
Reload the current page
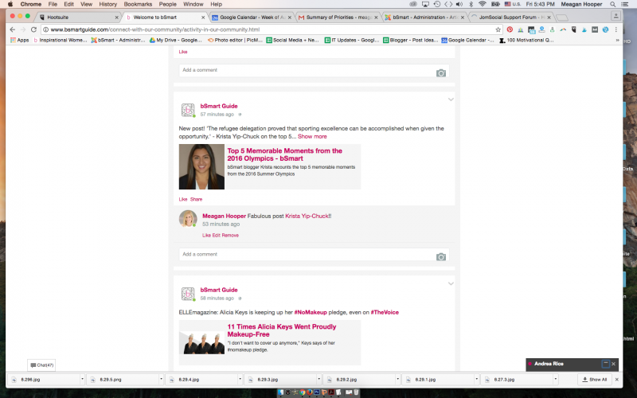[x=33, y=29]
